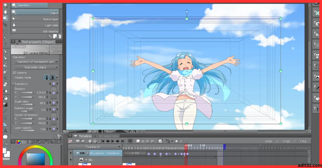Click the delete sub tool trash icon
Image resolution: width=322 pixels, height=168 pixels.
(60, 36)
